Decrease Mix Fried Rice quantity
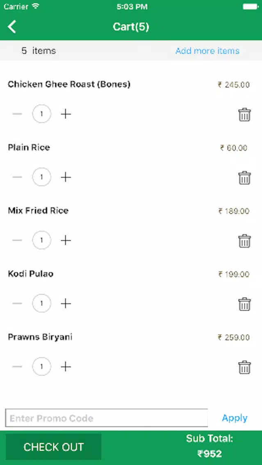The height and width of the screenshot is (465, 262). pos(17,240)
